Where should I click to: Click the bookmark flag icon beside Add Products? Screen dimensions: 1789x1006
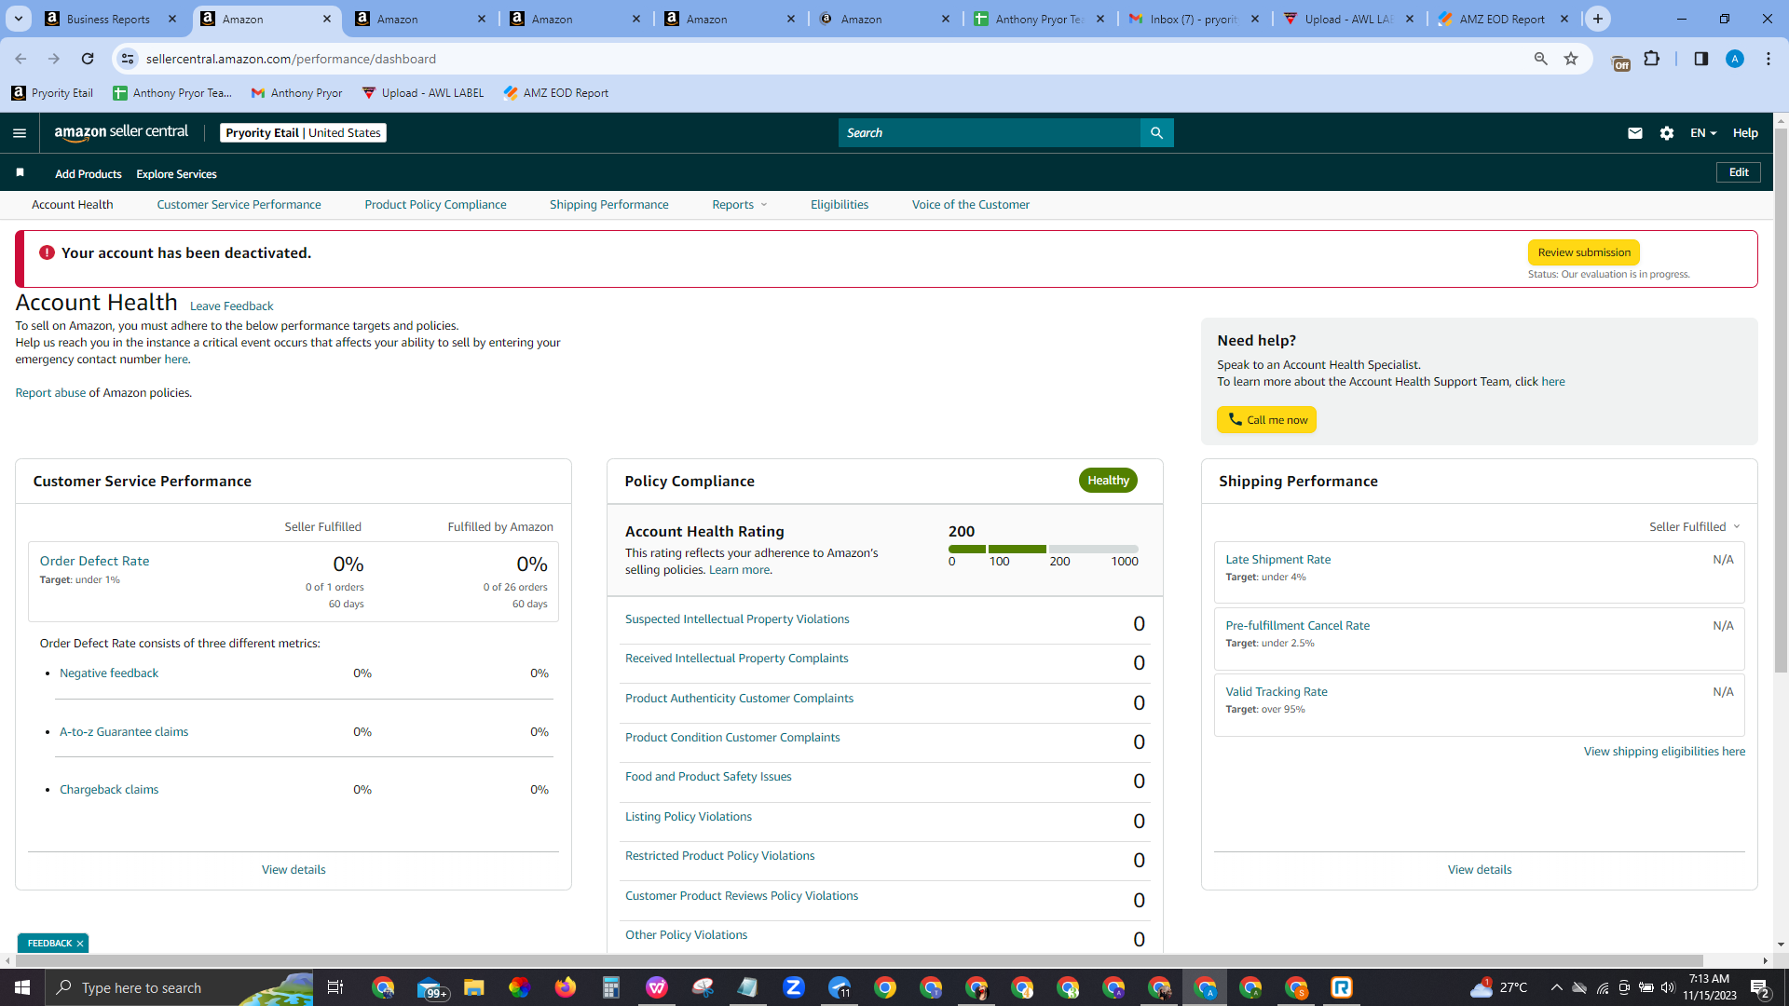click(x=20, y=173)
